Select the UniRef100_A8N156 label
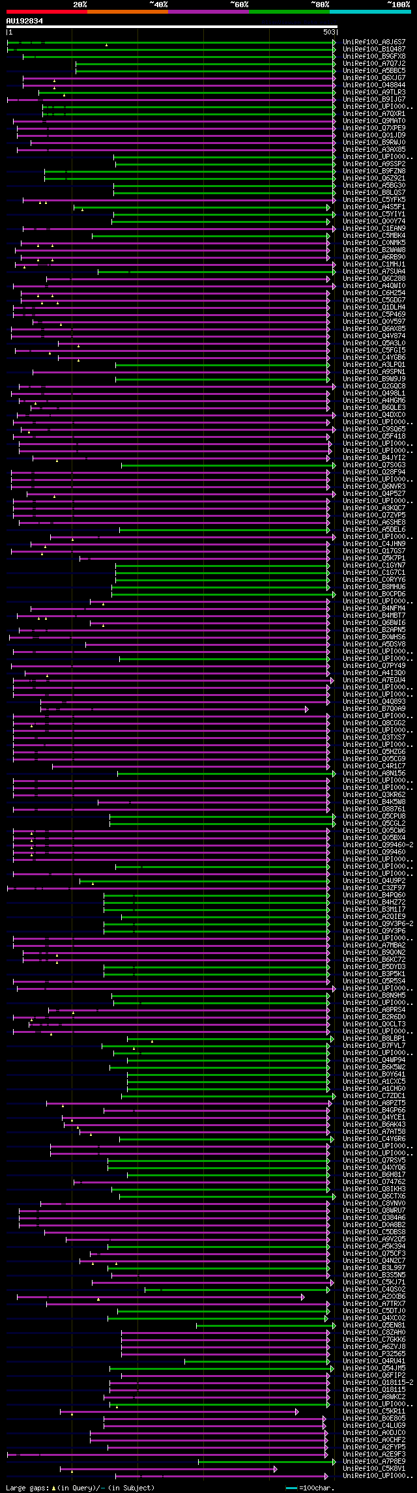This screenshot has height=1493, width=417. pyautogui.click(x=374, y=773)
